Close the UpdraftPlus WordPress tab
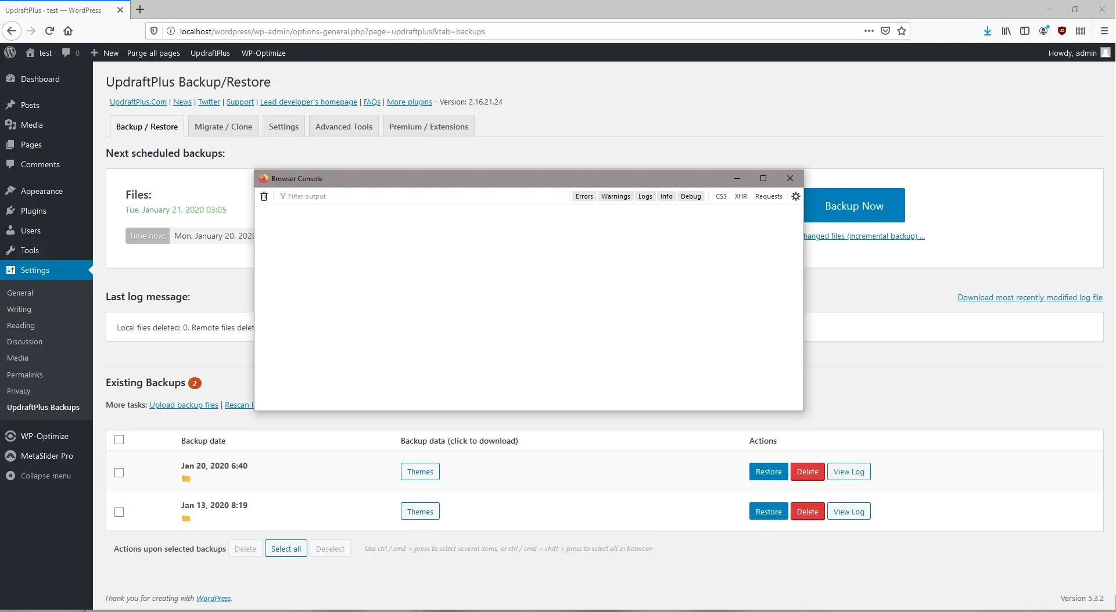1116x612 pixels. pos(120,10)
